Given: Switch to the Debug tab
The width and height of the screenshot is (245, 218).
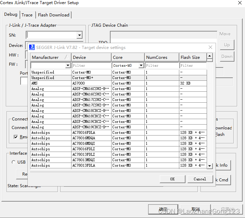Looking at the screenshot, I should [x=11, y=14].
